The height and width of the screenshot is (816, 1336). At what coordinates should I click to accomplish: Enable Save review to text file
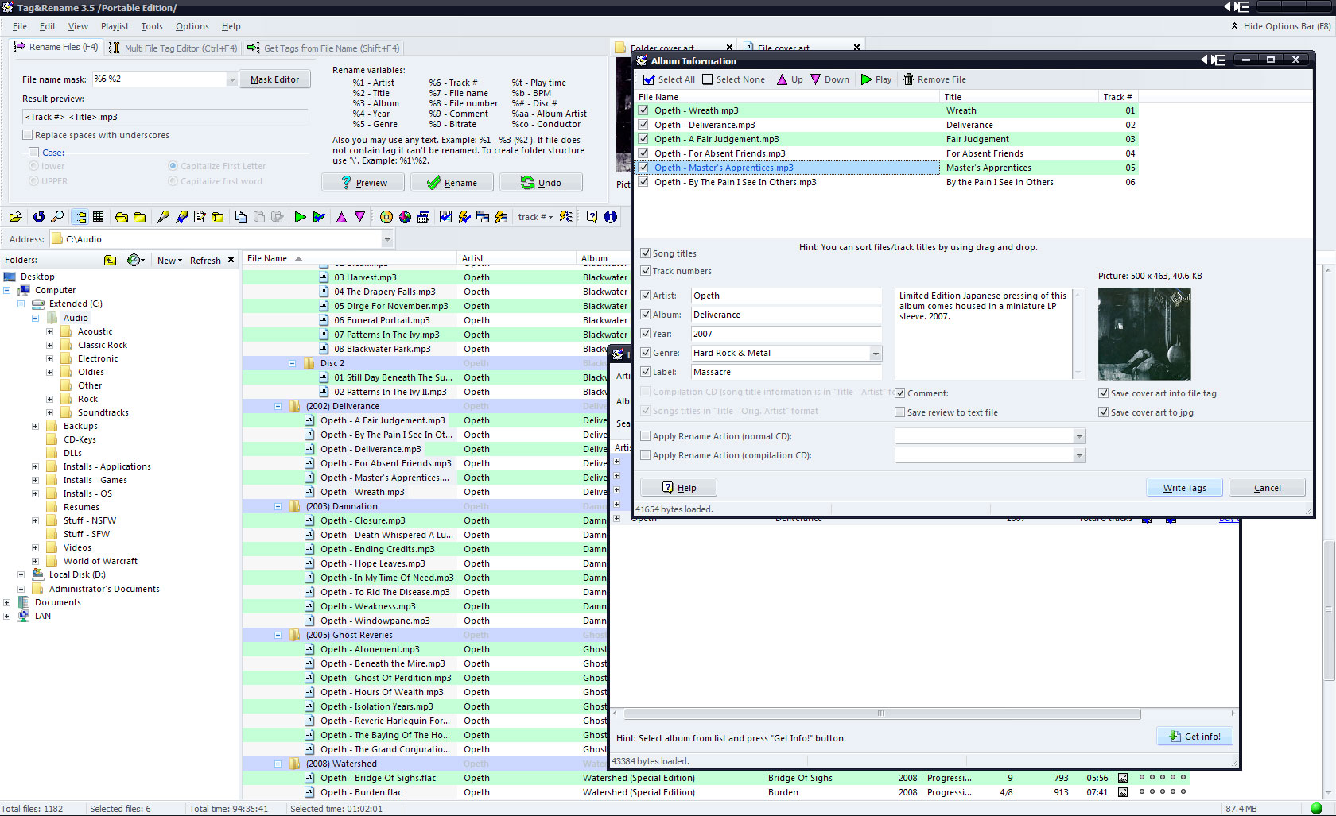900,412
